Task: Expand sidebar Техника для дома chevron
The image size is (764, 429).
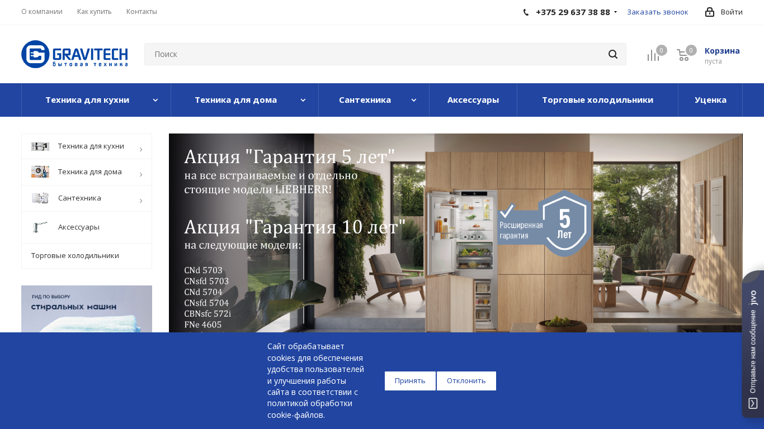Action: pyautogui.click(x=141, y=175)
